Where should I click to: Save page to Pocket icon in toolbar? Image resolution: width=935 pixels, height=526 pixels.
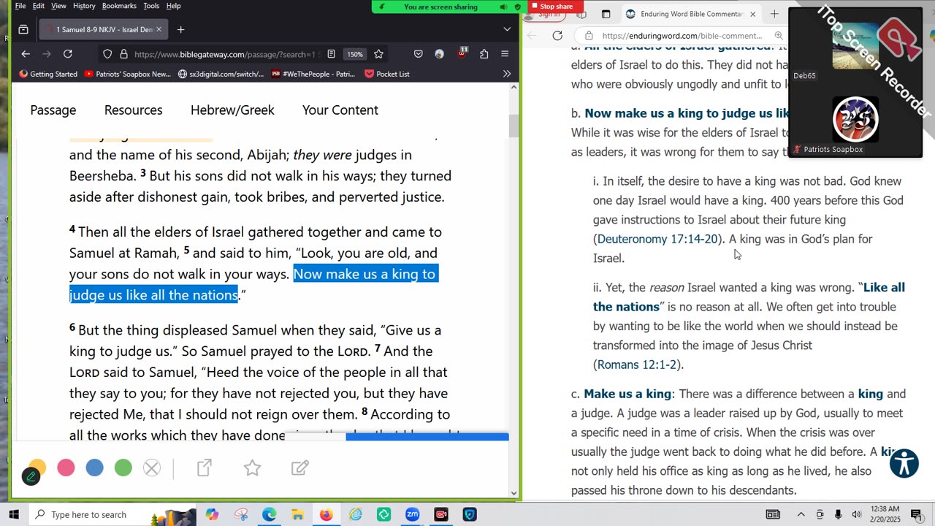pos(418,54)
